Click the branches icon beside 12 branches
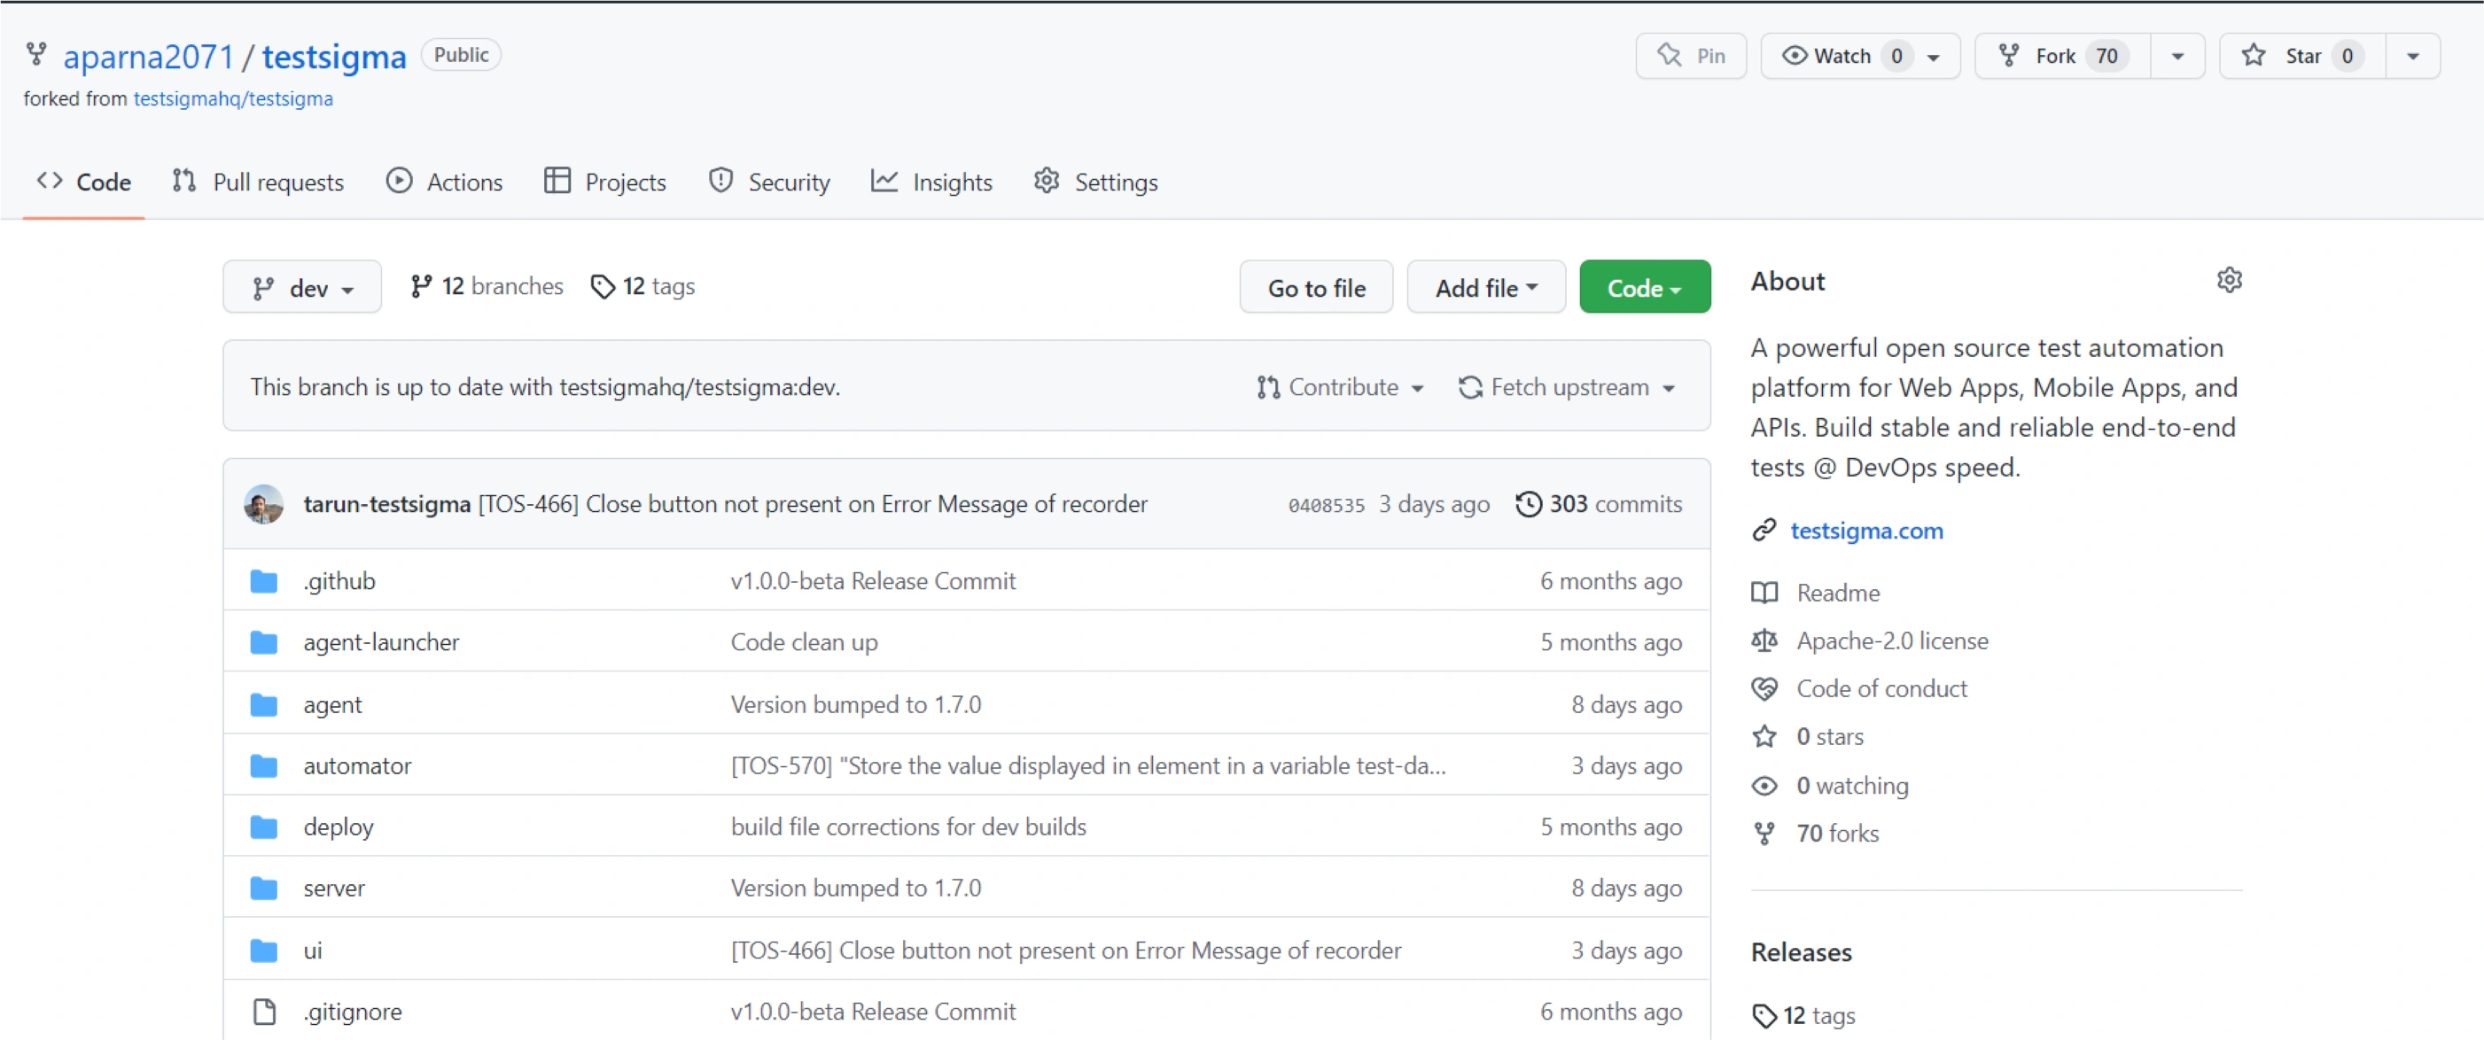The width and height of the screenshot is (2484, 1040). (420, 287)
